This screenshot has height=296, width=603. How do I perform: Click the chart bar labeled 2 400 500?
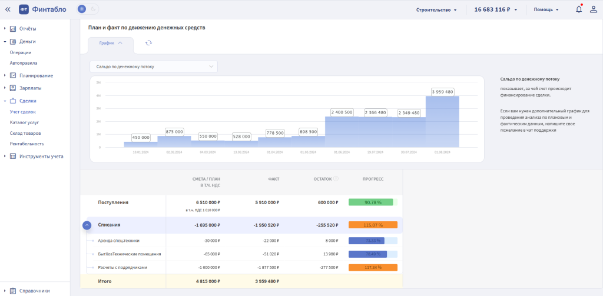[342, 131]
